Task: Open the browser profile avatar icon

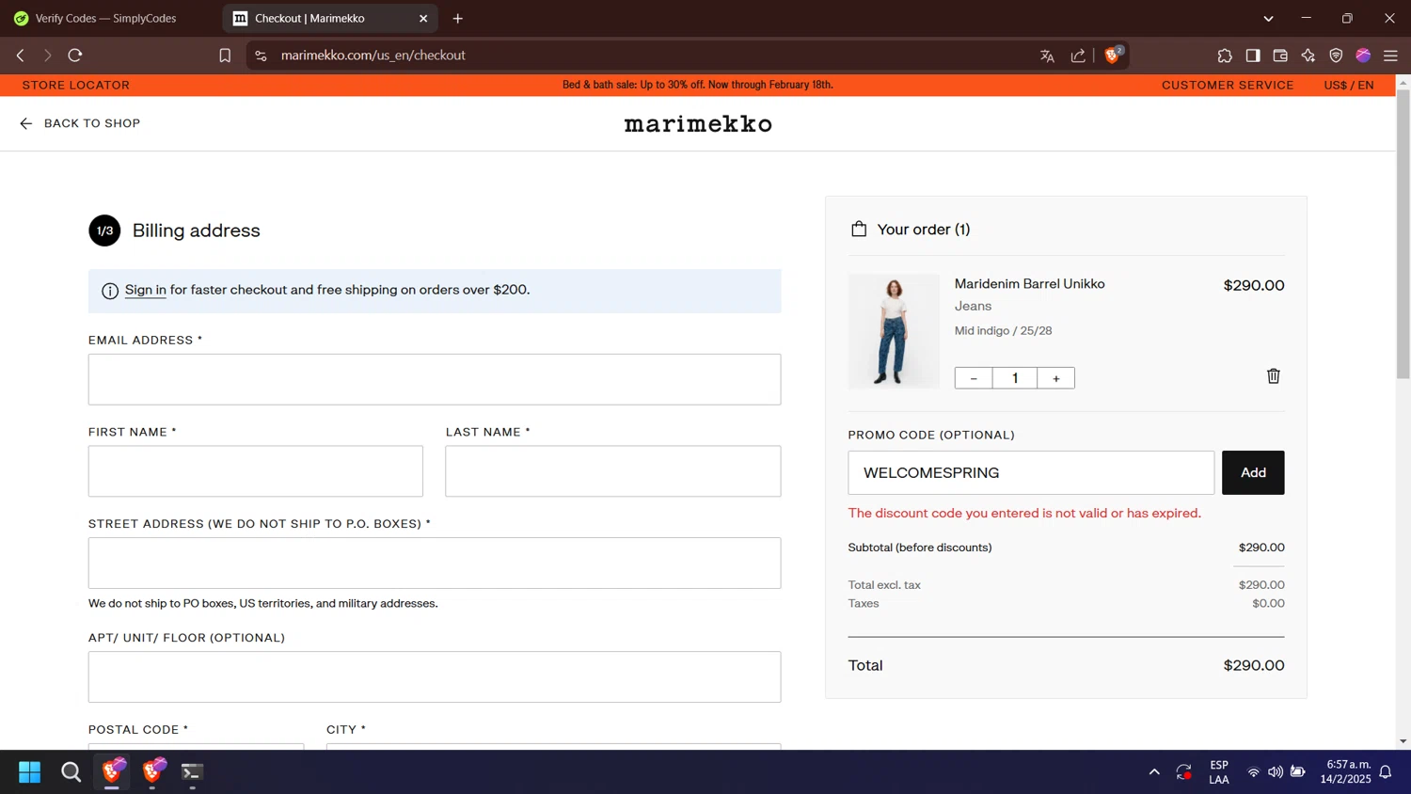Action: [x=1363, y=56]
